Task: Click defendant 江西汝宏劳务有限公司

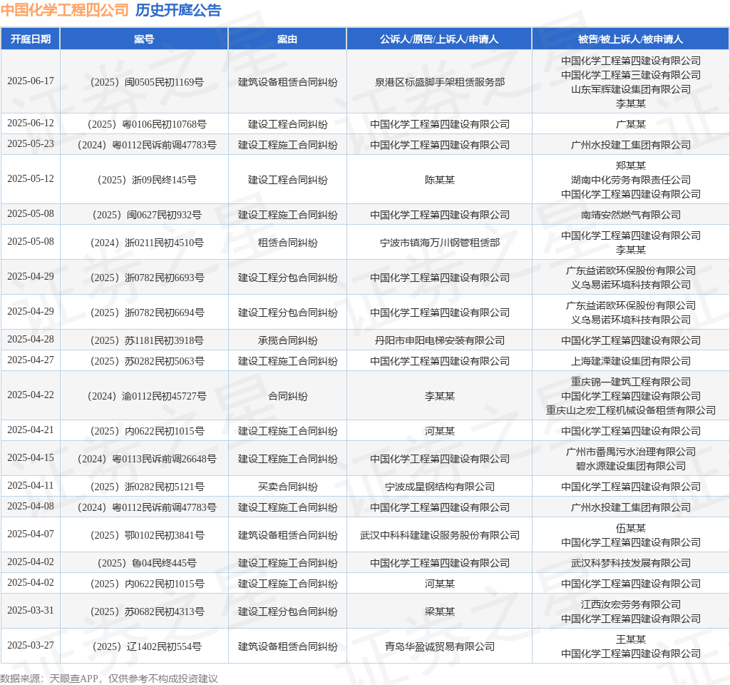Action: (631, 604)
